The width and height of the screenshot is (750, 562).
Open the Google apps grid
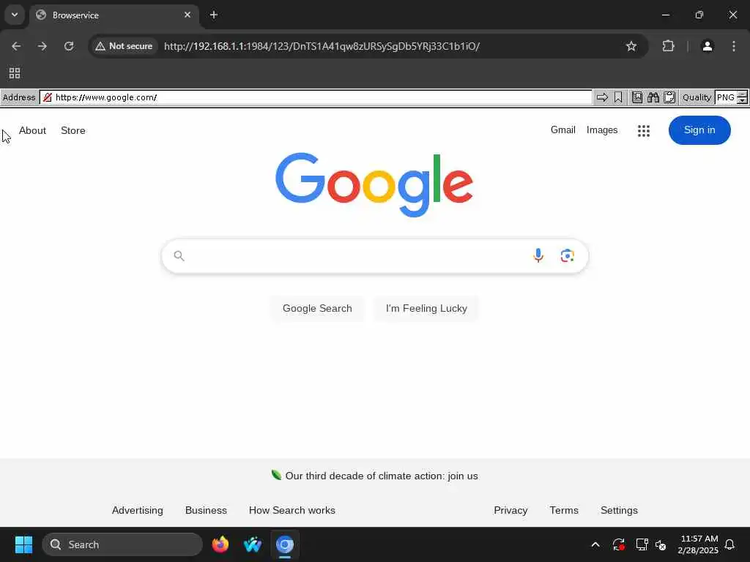pyautogui.click(x=644, y=130)
